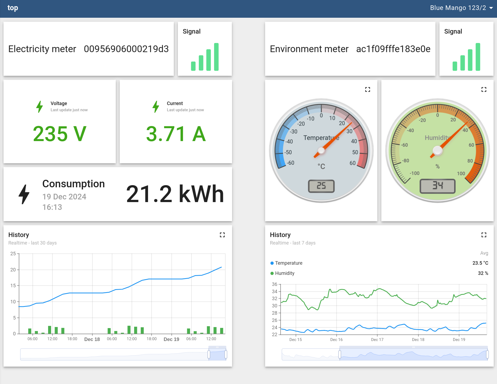Maximize the environment History chart
Image resolution: width=497 pixels, height=384 pixels.
click(484, 235)
